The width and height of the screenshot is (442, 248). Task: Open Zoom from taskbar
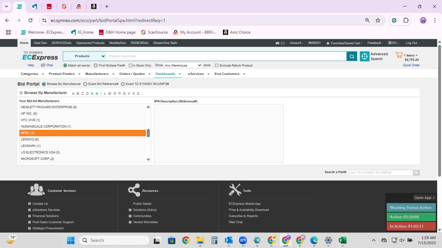(243, 240)
